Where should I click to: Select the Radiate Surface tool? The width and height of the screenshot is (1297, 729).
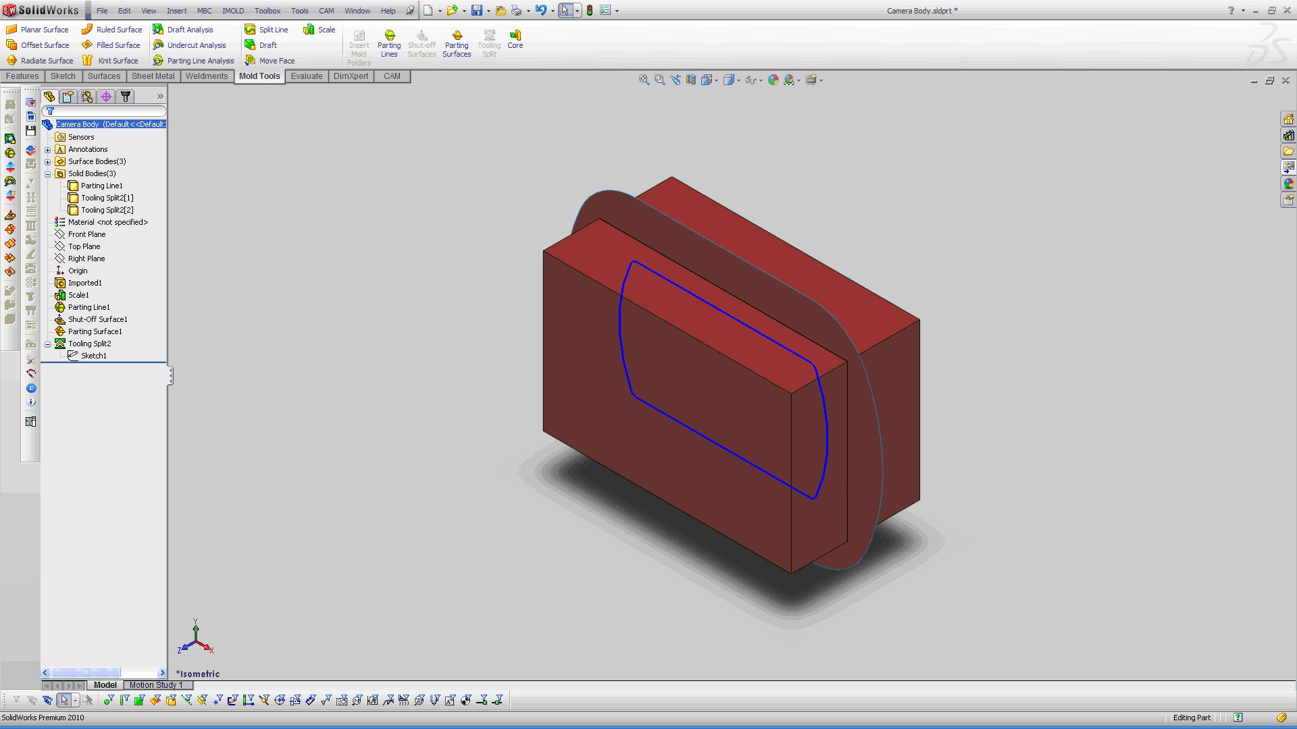pyautogui.click(x=39, y=61)
